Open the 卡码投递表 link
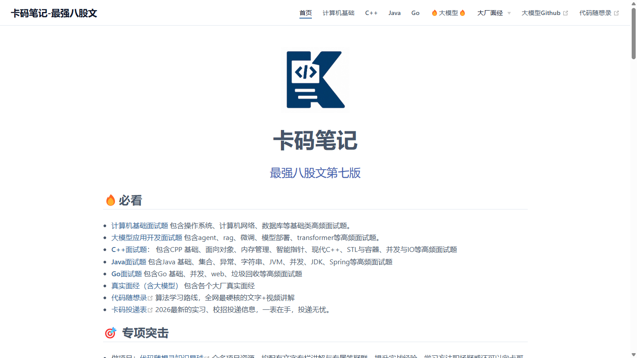The image size is (637, 358). (x=129, y=310)
